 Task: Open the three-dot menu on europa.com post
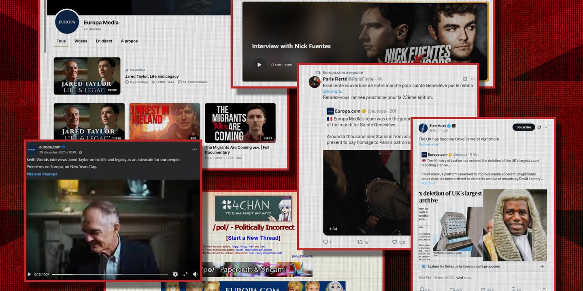[x=194, y=149]
